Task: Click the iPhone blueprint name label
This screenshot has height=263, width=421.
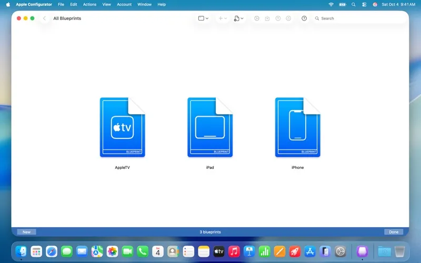Action: [297, 167]
